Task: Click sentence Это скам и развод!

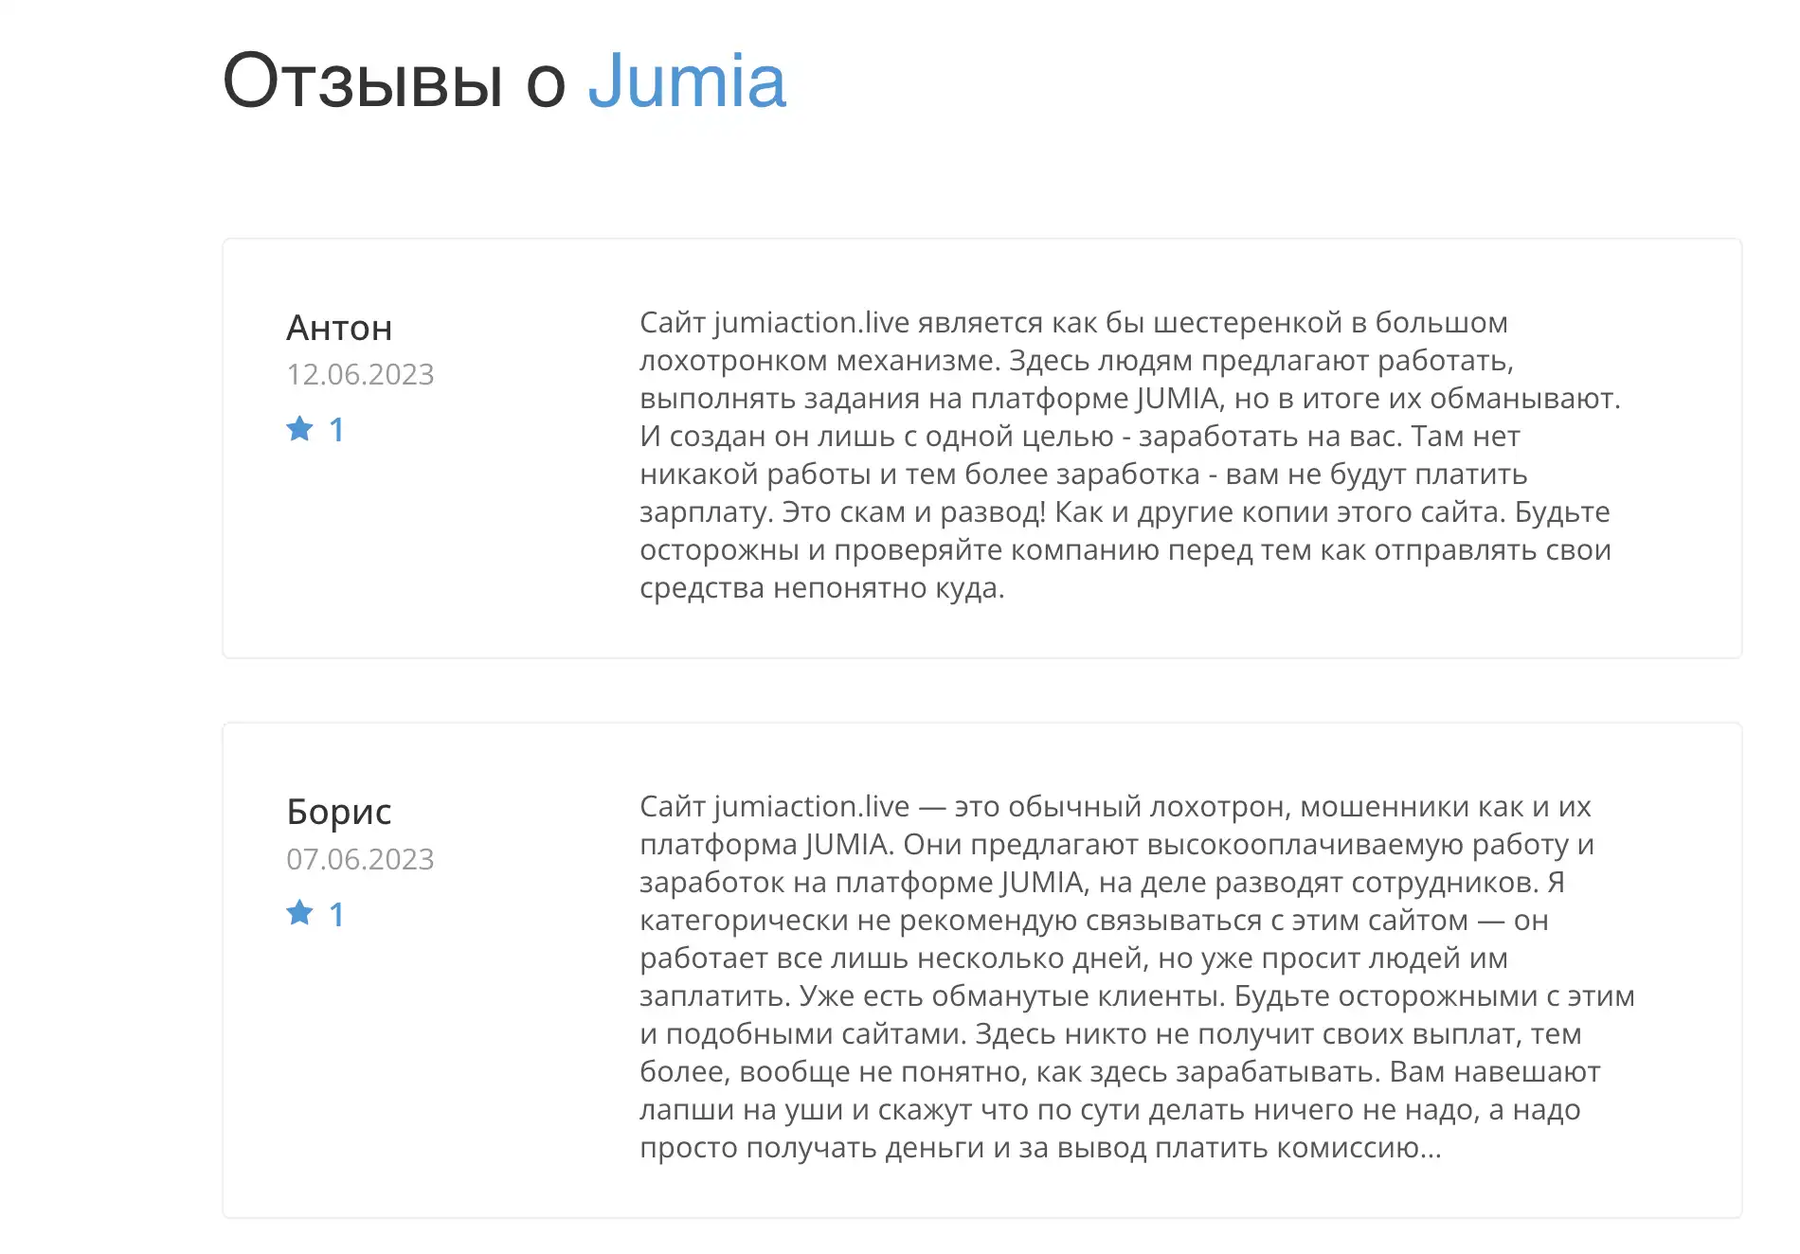Action: pyautogui.click(x=914, y=512)
